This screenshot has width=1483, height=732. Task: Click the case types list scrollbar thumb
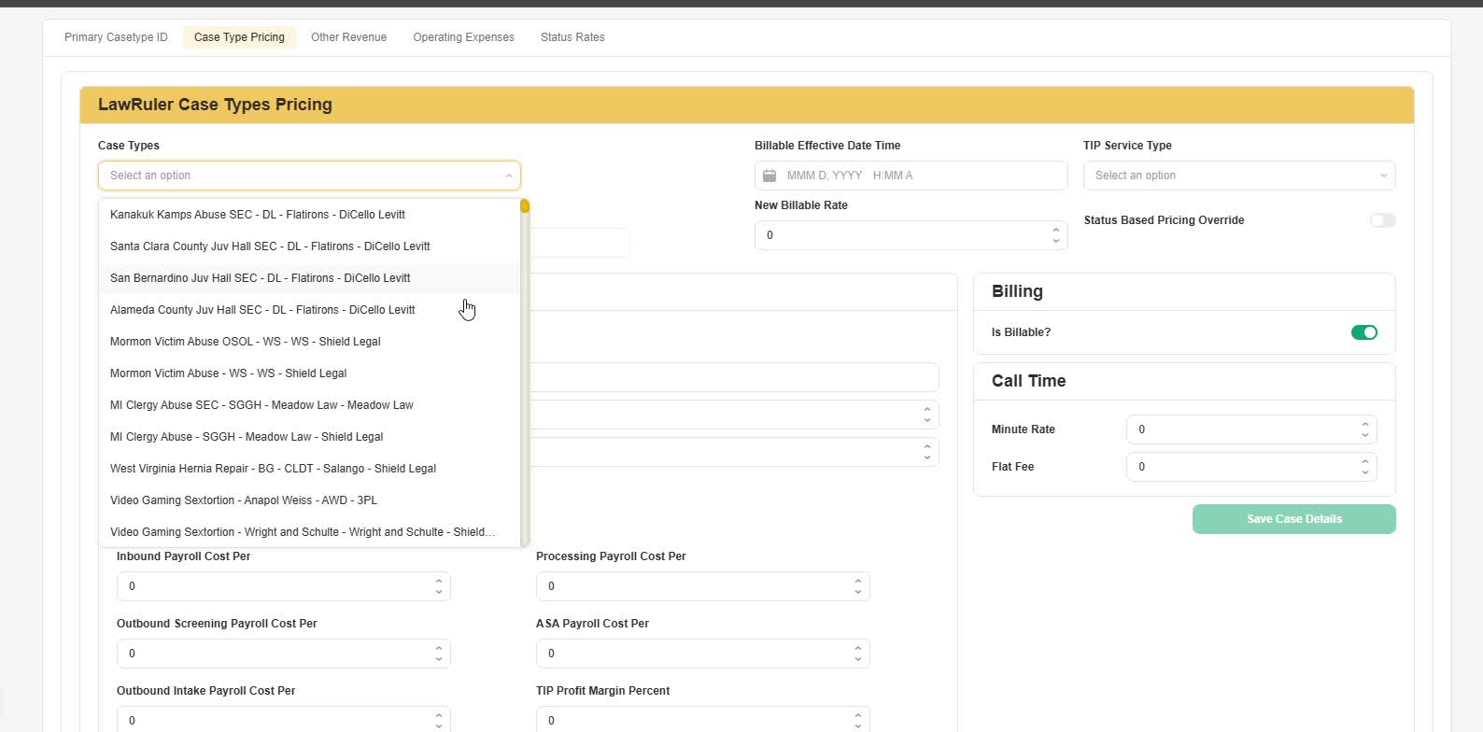click(525, 205)
